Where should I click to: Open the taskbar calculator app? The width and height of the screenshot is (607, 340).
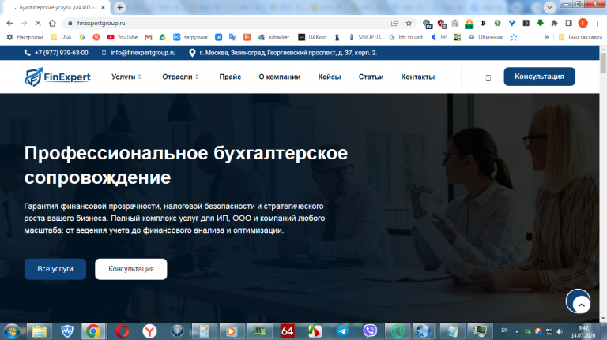click(205, 331)
